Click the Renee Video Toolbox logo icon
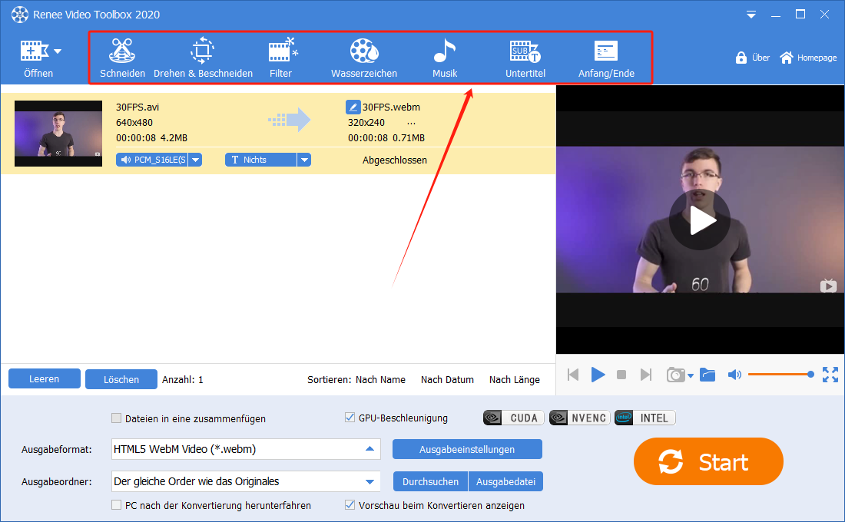Image resolution: width=845 pixels, height=522 pixels. pos(20,15)
